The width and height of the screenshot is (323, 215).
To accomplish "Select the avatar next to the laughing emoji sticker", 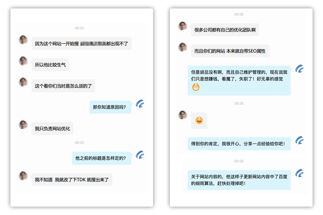I will [183, 115].
